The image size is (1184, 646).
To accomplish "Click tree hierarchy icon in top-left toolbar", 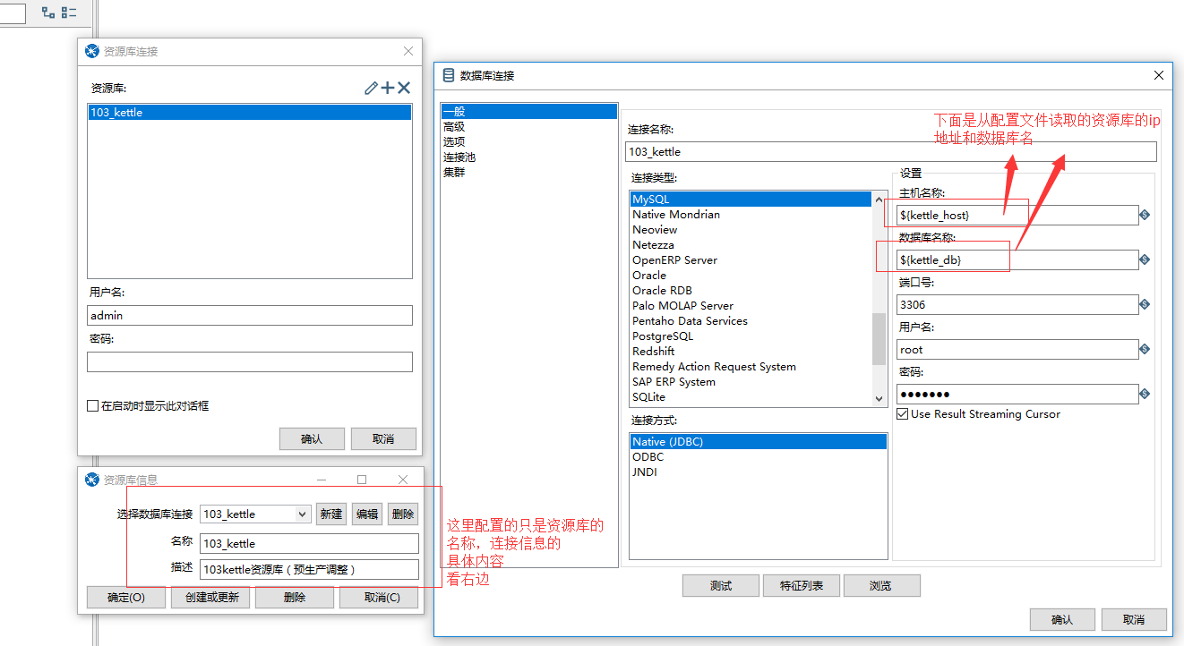I will (48, 13).
